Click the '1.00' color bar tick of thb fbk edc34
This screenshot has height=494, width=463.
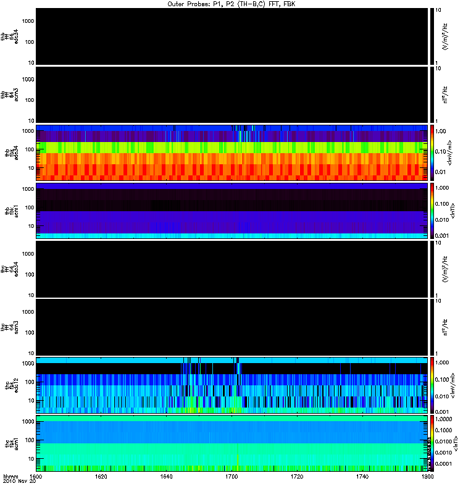441,131
